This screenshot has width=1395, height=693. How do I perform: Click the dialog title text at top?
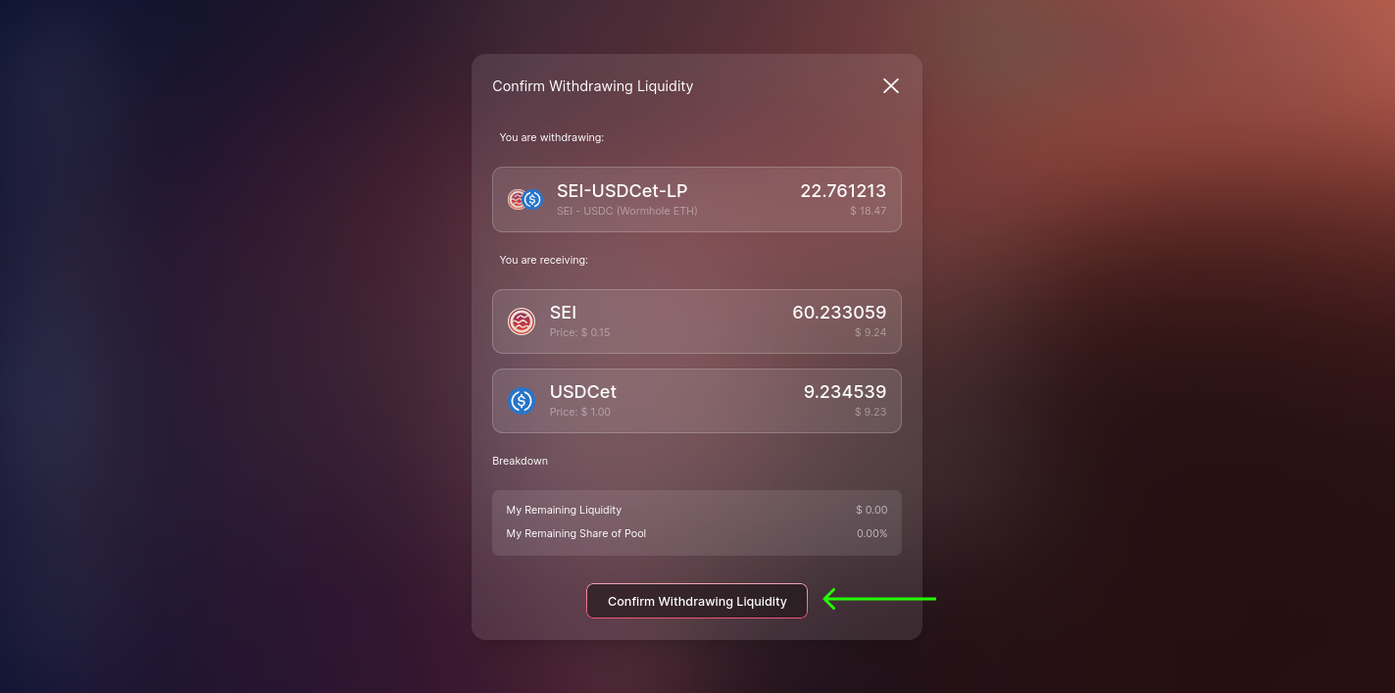pyautogui.click(x=592, y=86)
